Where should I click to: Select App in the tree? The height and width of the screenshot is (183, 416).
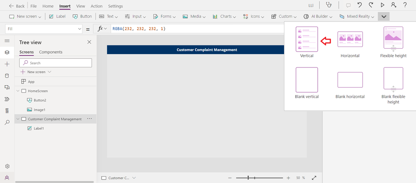point(31,82)
